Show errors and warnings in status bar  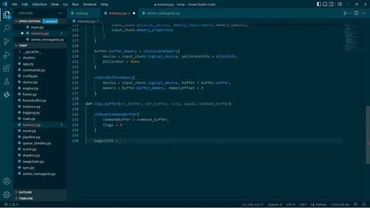point(11,205)
